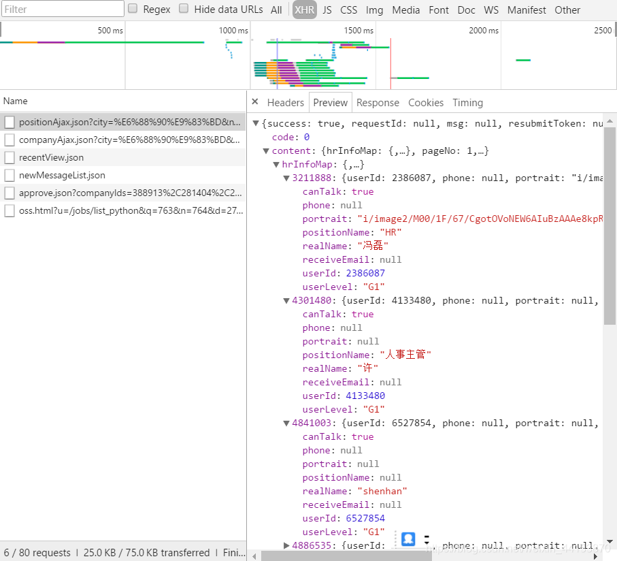Click the blue DOMContentLoaded timeline marker
The image size is (617, 561).
pos(277,64)
